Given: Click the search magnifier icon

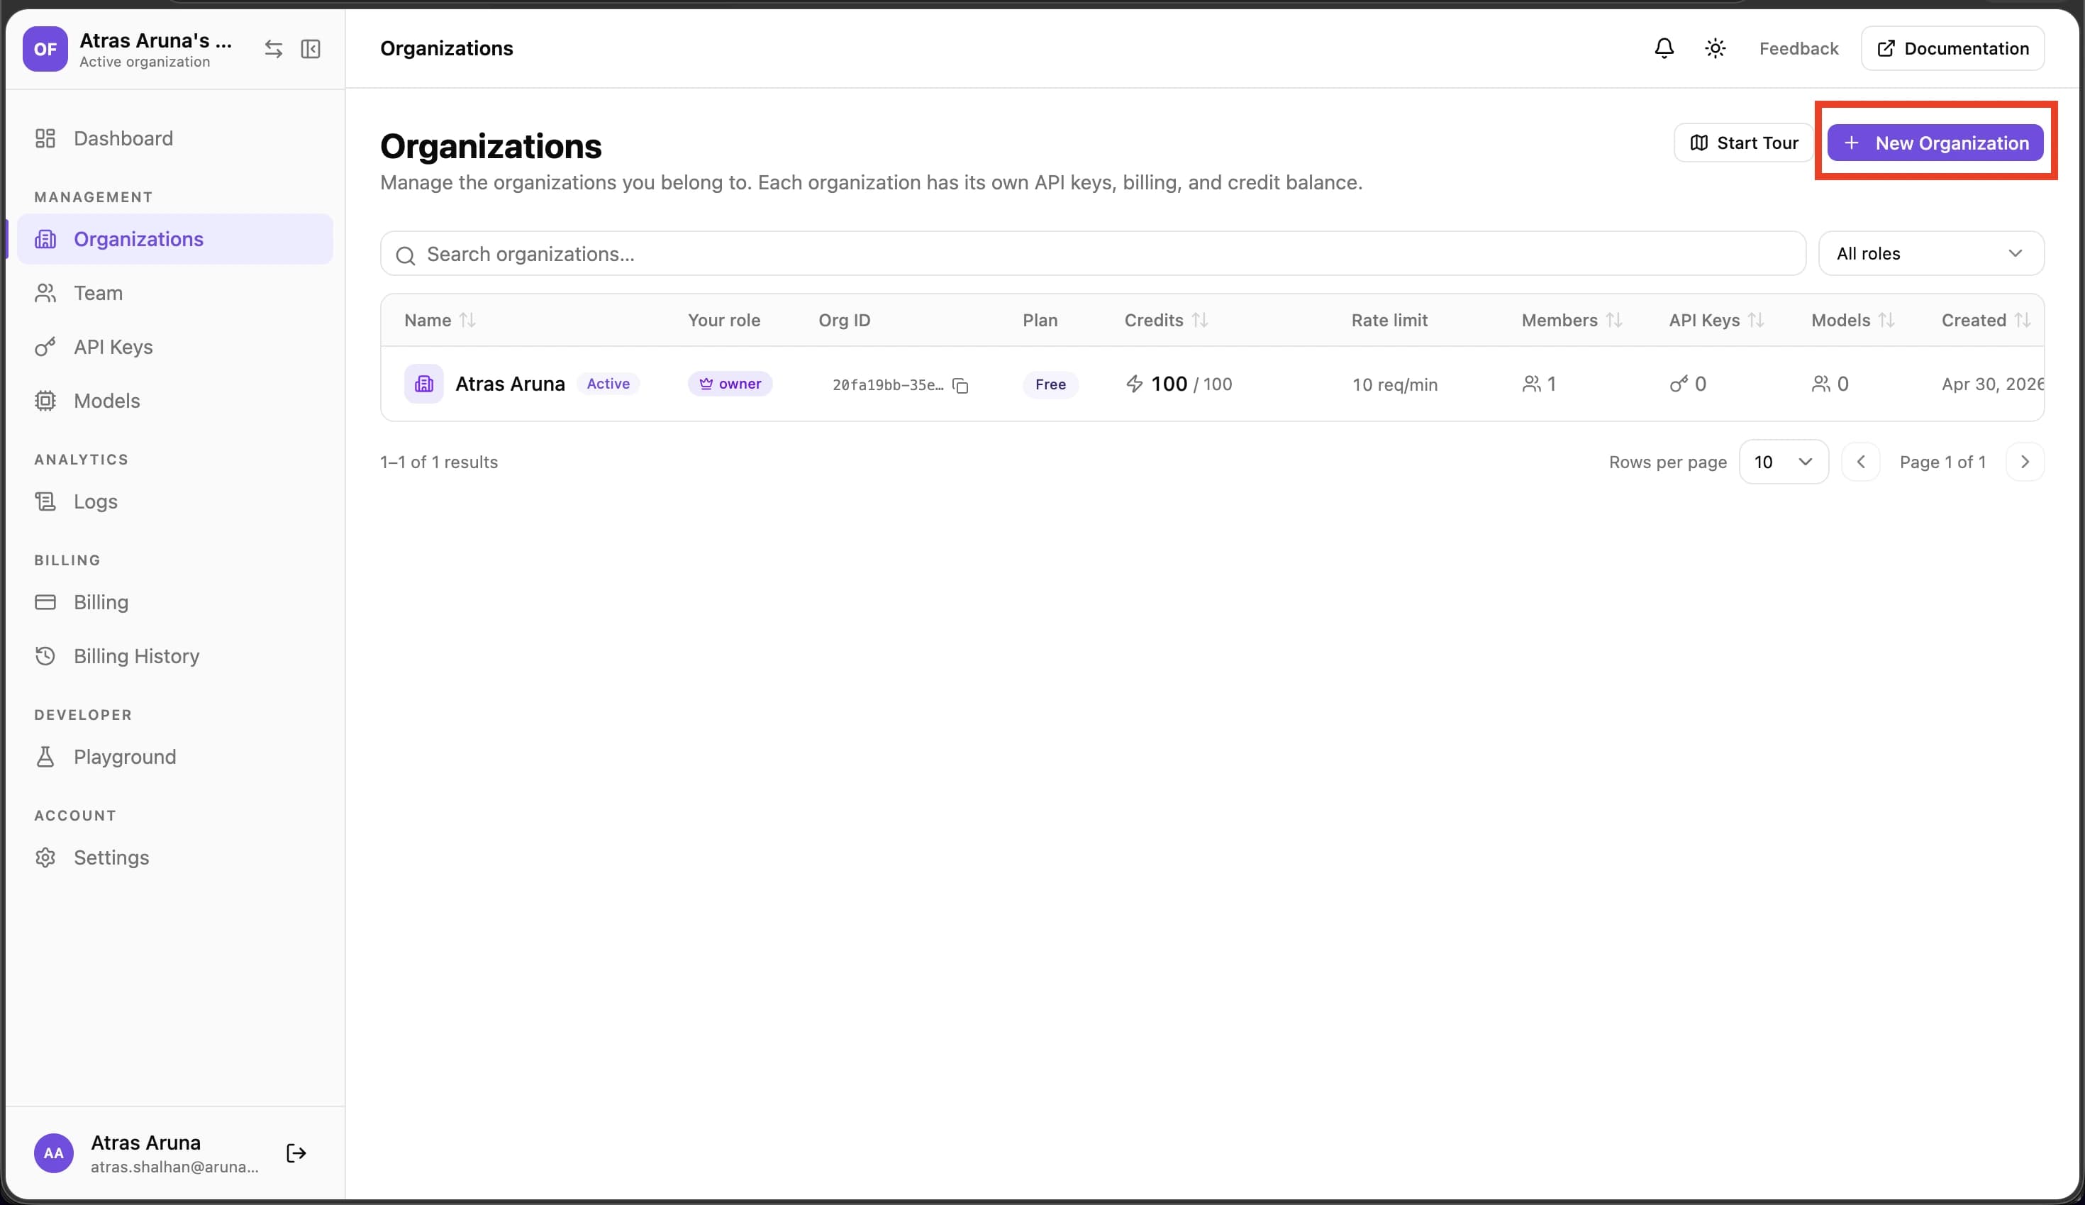Looking at the screenshot, I should coord(404,255).
